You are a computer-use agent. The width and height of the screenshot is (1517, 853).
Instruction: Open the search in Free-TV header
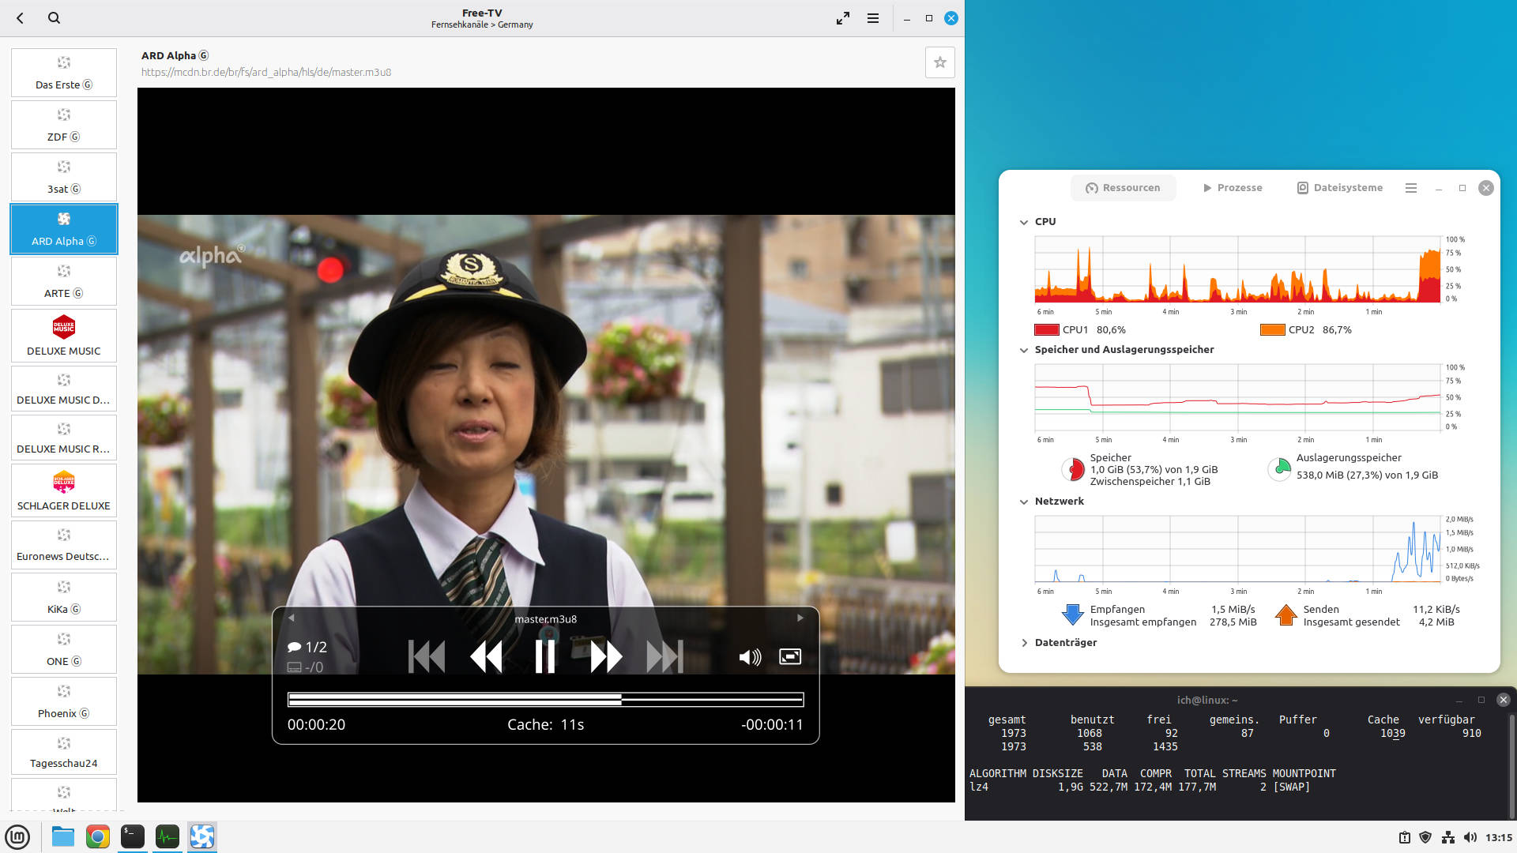(x=54, y=17)
